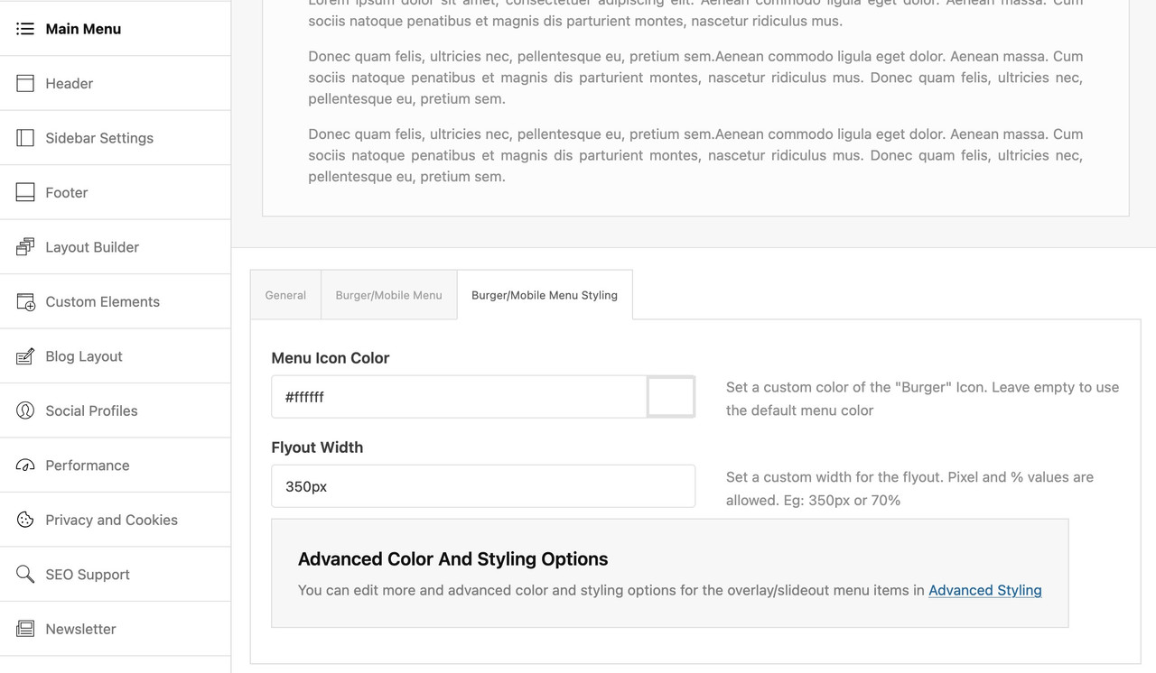Click the Flyout Width input field
The width and height of the screenshot is (1156, 673).
[483, 486]
